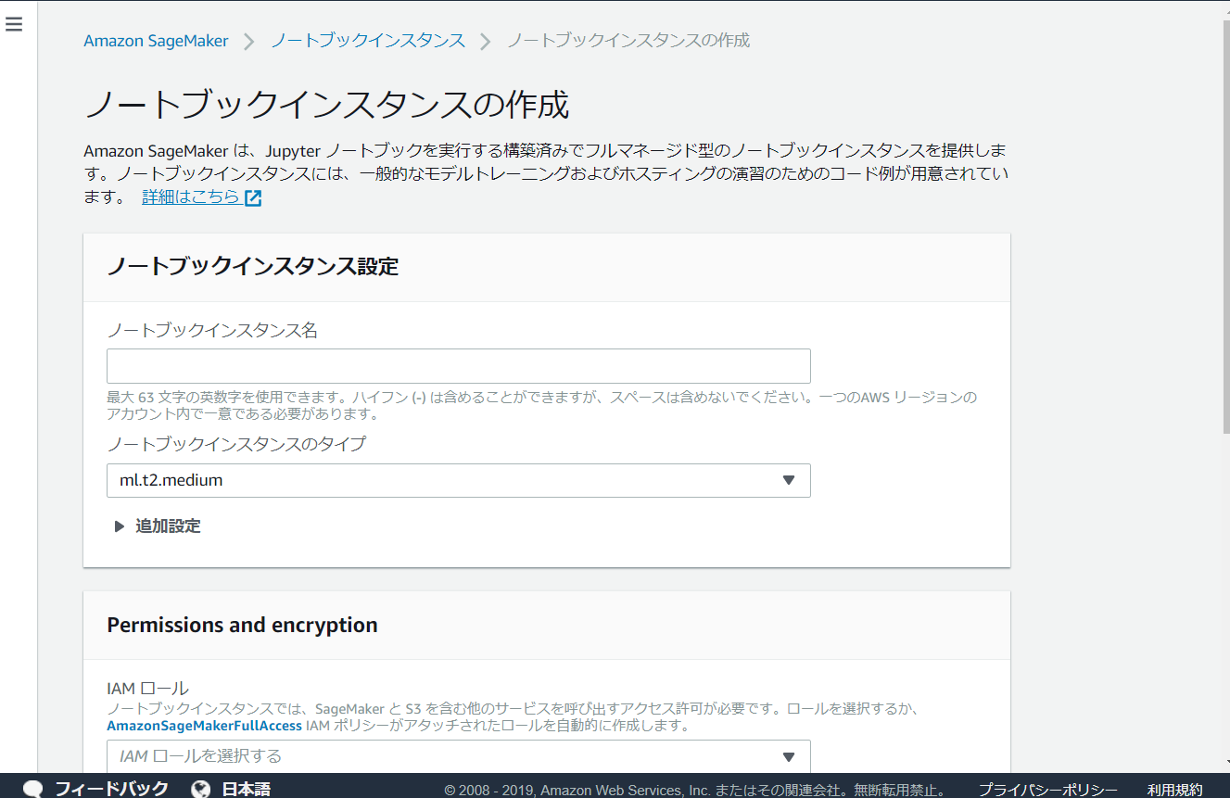Click the IAM ロール label
The height and width of the screenshot is (798, 1230).
pos(147,689)
